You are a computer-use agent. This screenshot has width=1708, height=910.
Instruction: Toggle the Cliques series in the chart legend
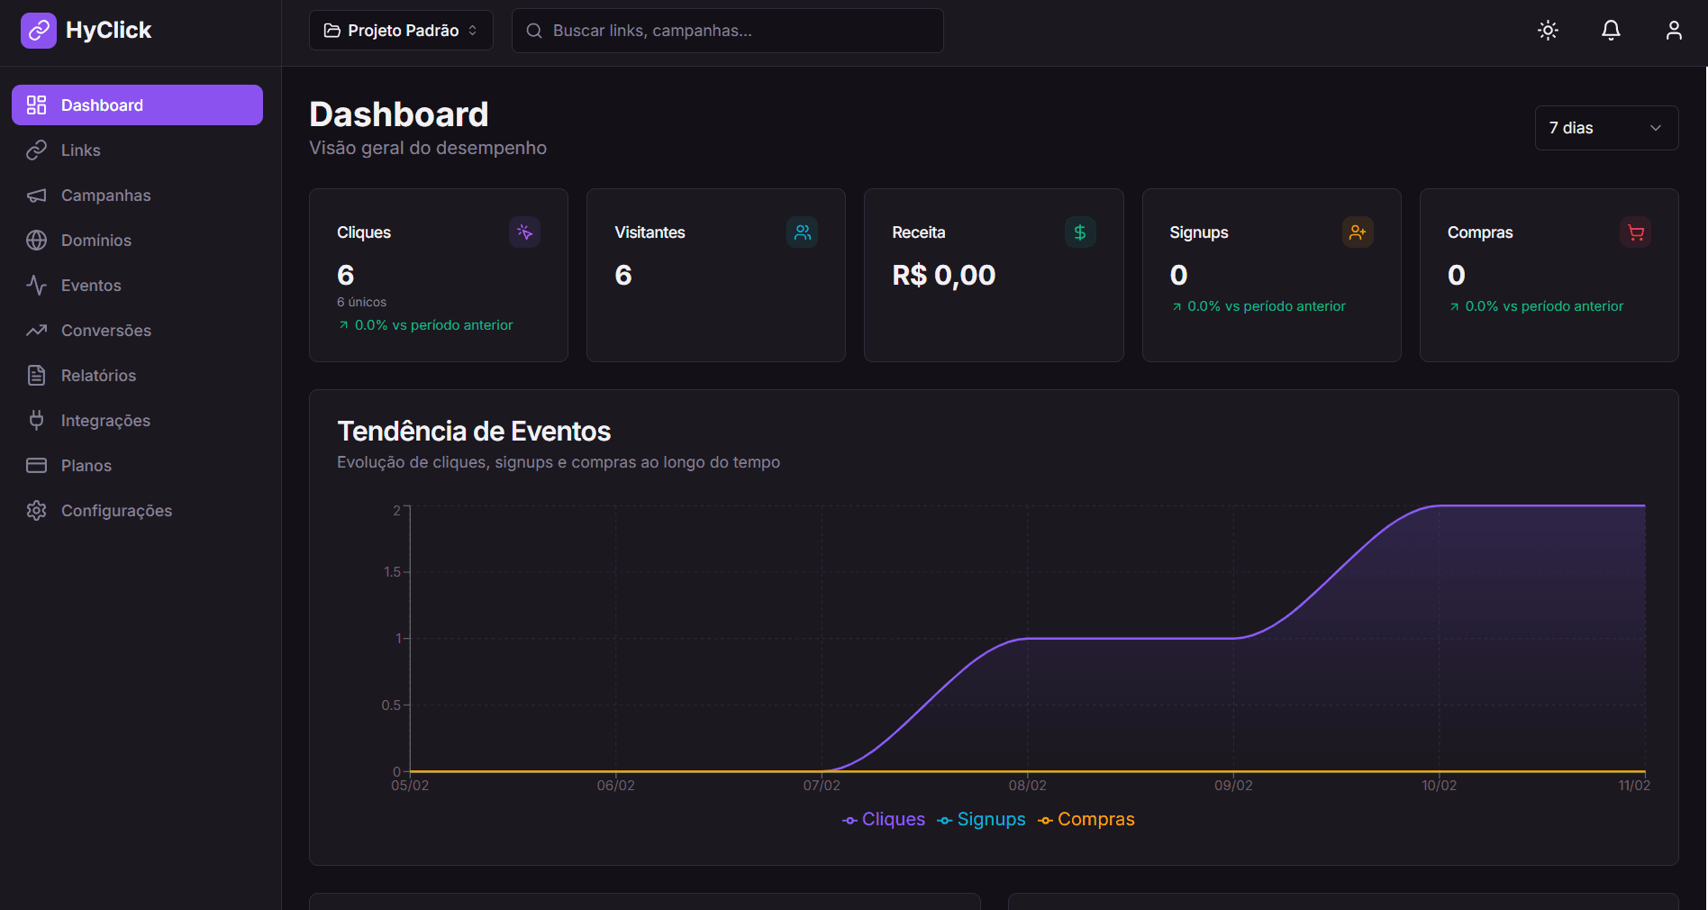tap(883, 820)
